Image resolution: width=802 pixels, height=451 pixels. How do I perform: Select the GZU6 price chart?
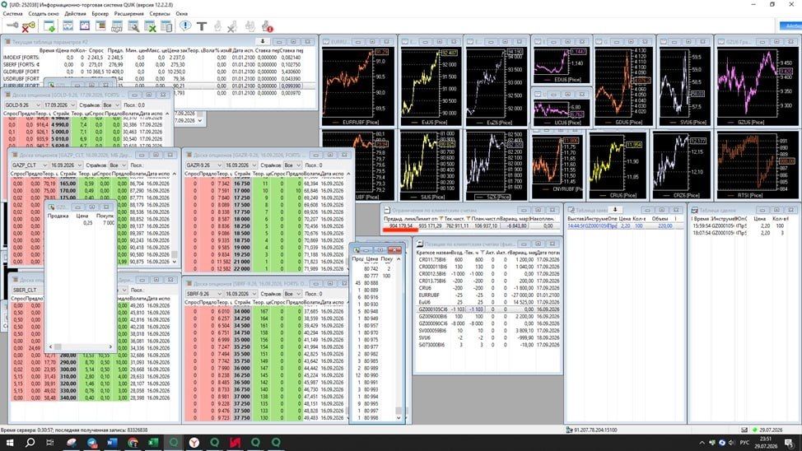pos(757,87)
